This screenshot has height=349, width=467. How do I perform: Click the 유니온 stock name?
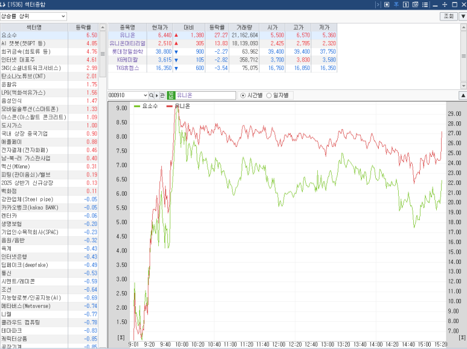127,35
